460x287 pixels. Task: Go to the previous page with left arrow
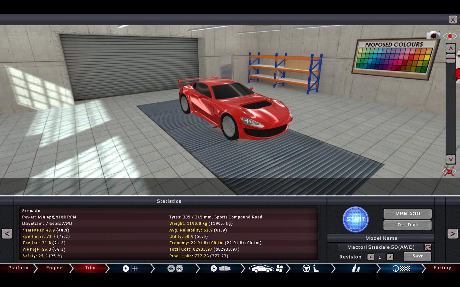[7, 233]
